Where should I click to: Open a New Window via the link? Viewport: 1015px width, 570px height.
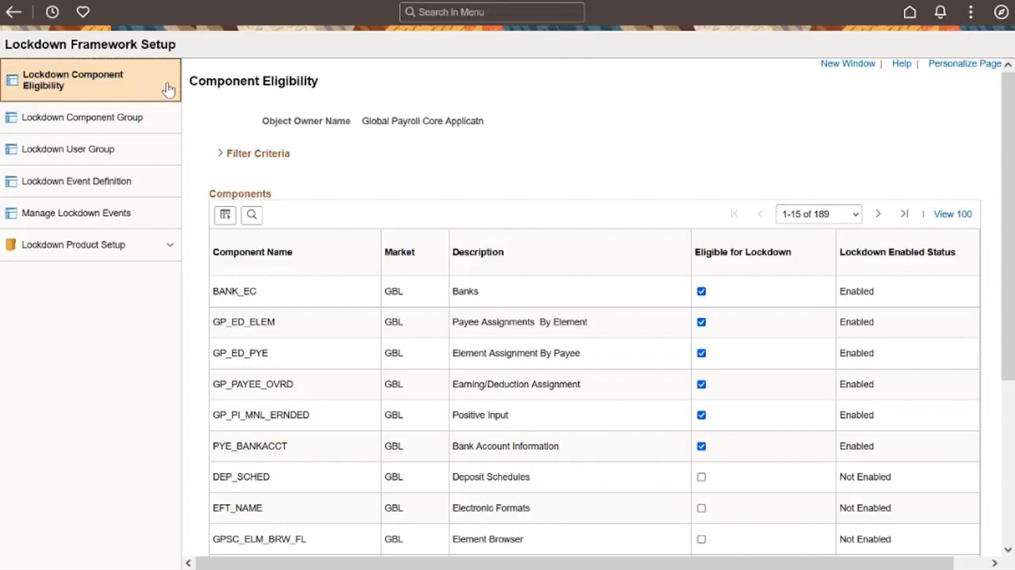847,63
